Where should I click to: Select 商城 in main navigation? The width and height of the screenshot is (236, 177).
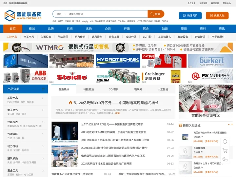(x=32, y=29)
